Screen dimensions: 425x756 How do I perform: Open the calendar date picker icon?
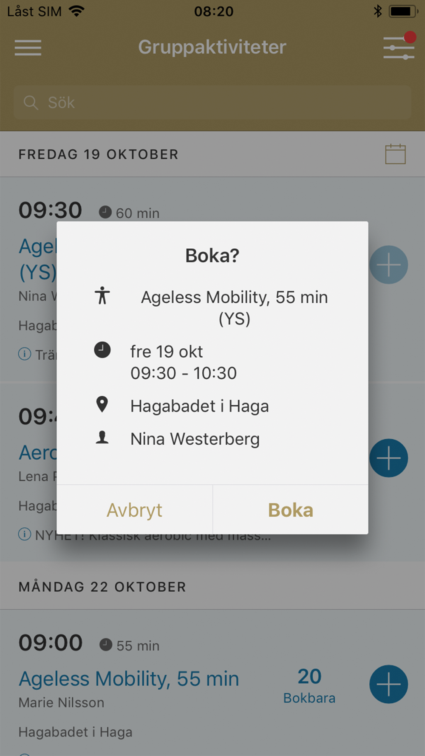[395, 154]
